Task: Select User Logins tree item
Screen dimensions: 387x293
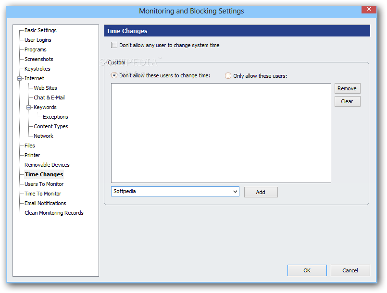Action: pyautogui.click(x=38, y=40)
